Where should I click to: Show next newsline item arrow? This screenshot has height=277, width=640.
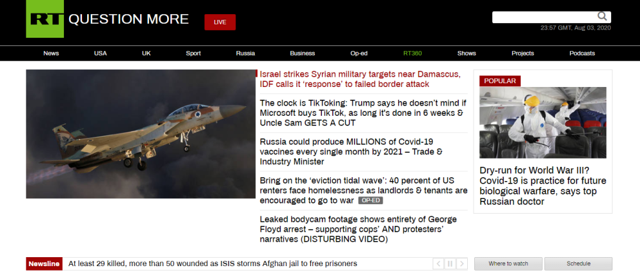[461, 264]
